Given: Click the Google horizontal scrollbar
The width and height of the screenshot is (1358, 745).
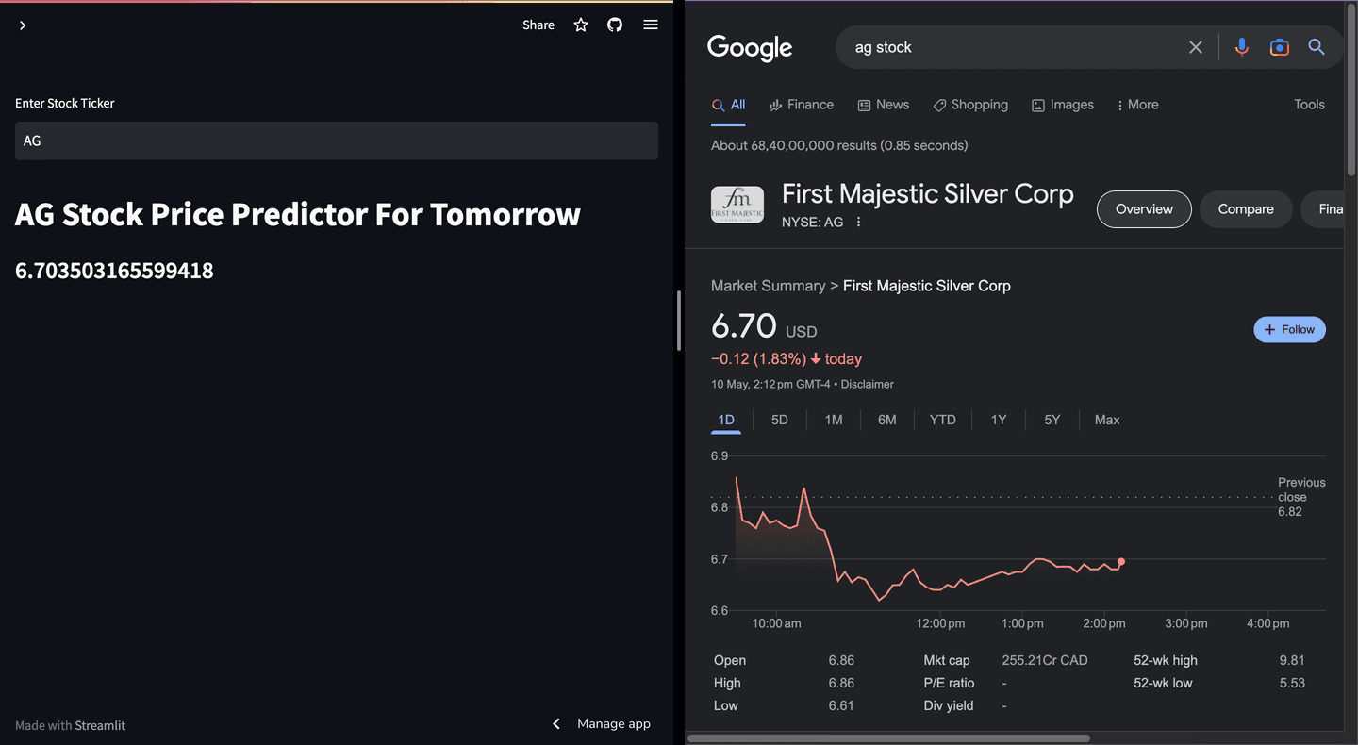Looking at the screenshot, I should click(x=888, y=738).
